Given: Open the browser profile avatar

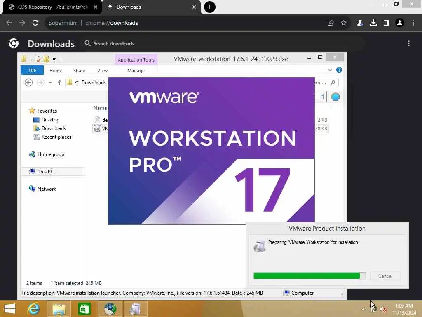Looking at the screenshot, I should 400,23.
